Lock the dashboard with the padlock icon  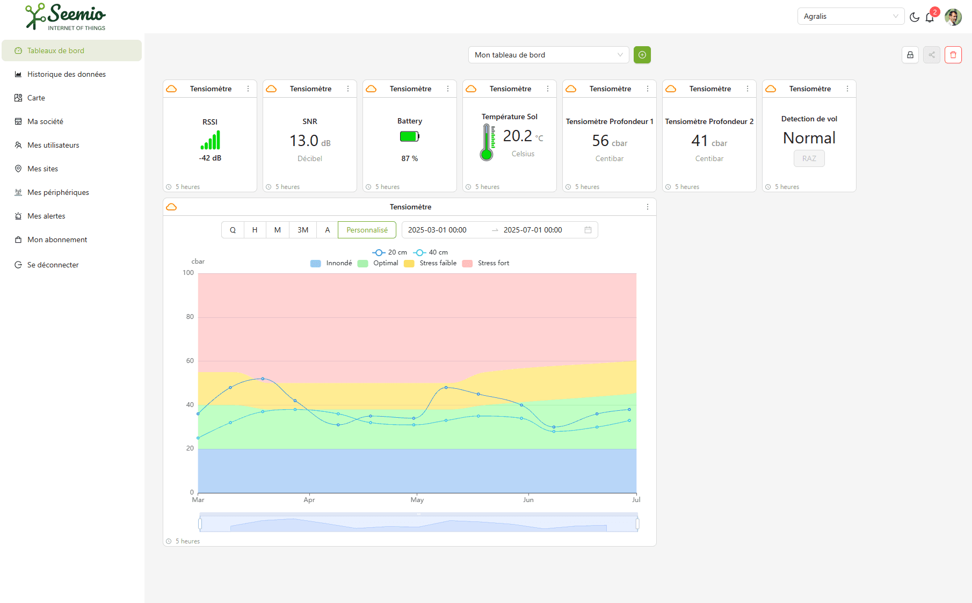click(910, 54)
